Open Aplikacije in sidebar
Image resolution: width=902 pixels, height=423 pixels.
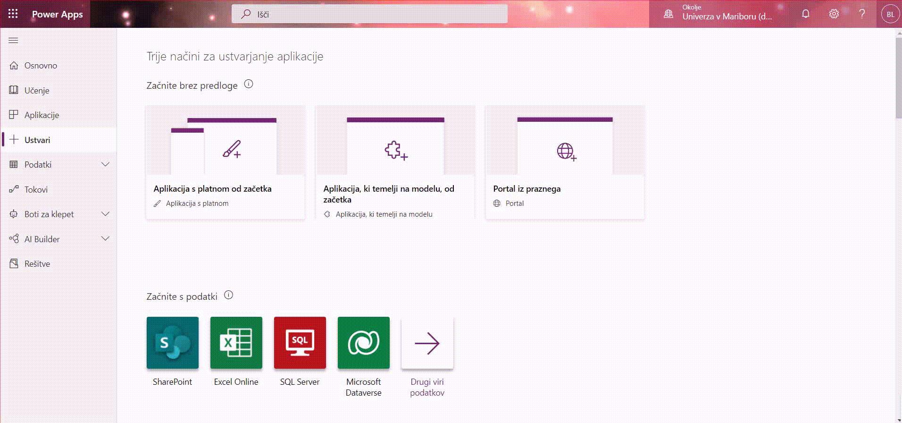59,115
